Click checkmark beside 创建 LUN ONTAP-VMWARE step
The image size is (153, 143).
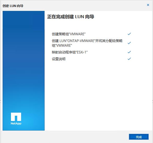(129, 43)
